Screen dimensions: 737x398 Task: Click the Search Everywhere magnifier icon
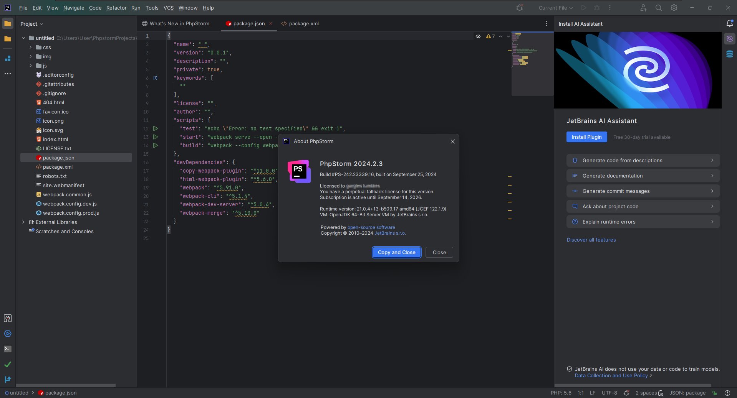[x=659, y=8]
